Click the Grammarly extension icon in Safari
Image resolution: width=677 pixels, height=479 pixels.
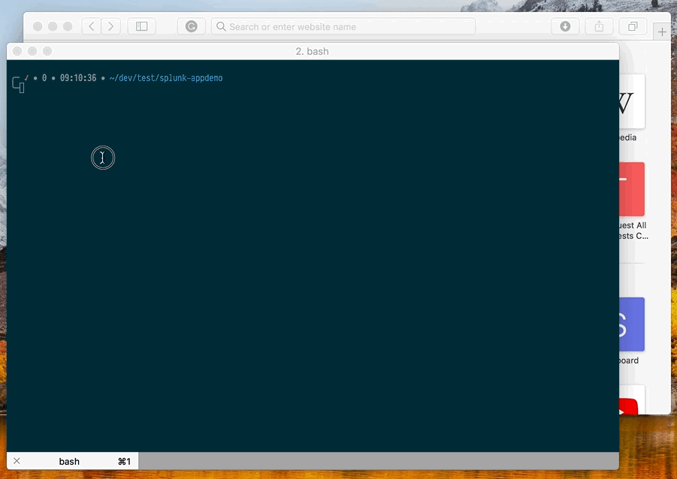coord(192,26)
